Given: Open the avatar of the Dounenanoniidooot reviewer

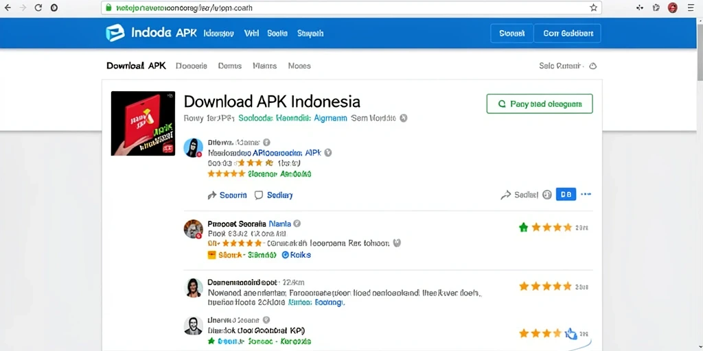Looking at the screenshot, I should 193,287.
